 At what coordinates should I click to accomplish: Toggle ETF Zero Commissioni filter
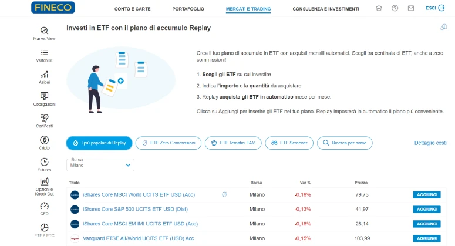pyautogui.click(x=168, y=143)
